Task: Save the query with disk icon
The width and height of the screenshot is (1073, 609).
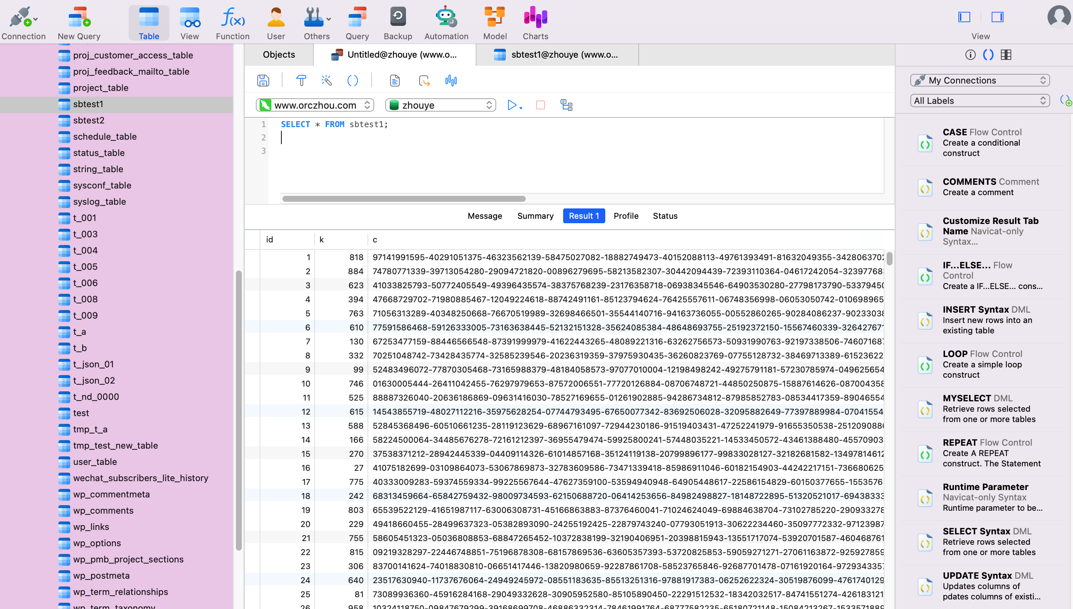Action: (x=263, y=80)
